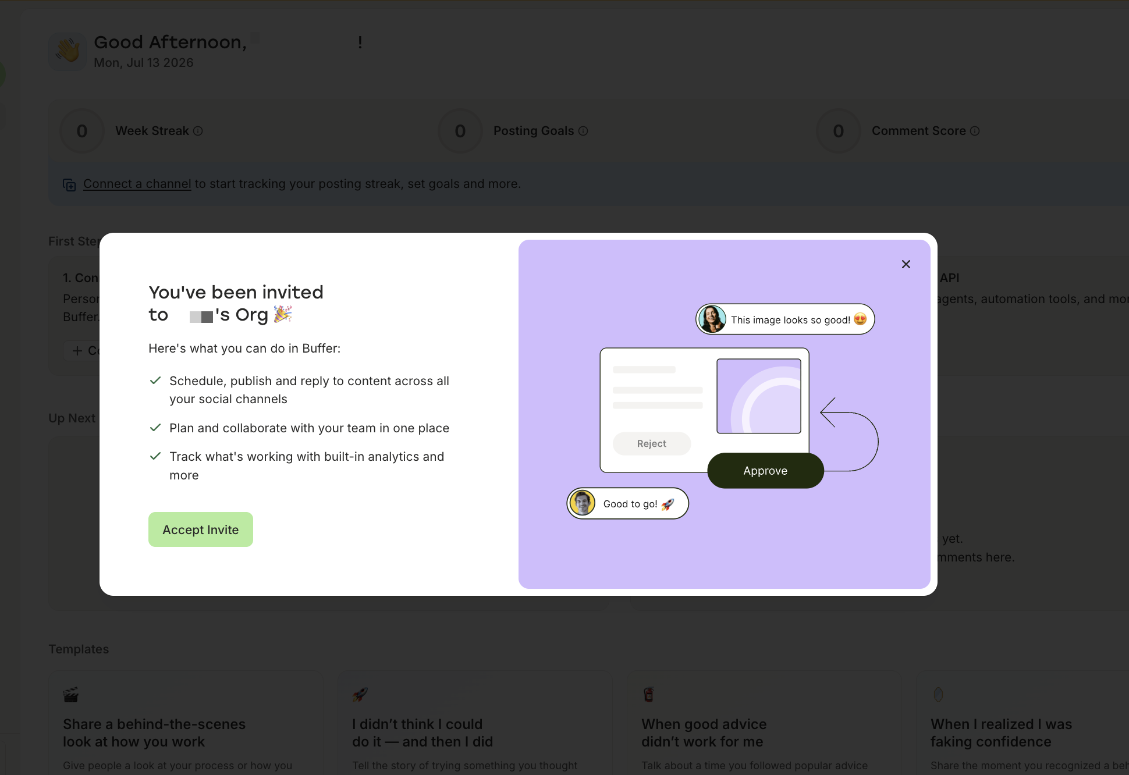Show Posting Goals info icon
This screenshot has width=1129, height=775.
point(583,131)
